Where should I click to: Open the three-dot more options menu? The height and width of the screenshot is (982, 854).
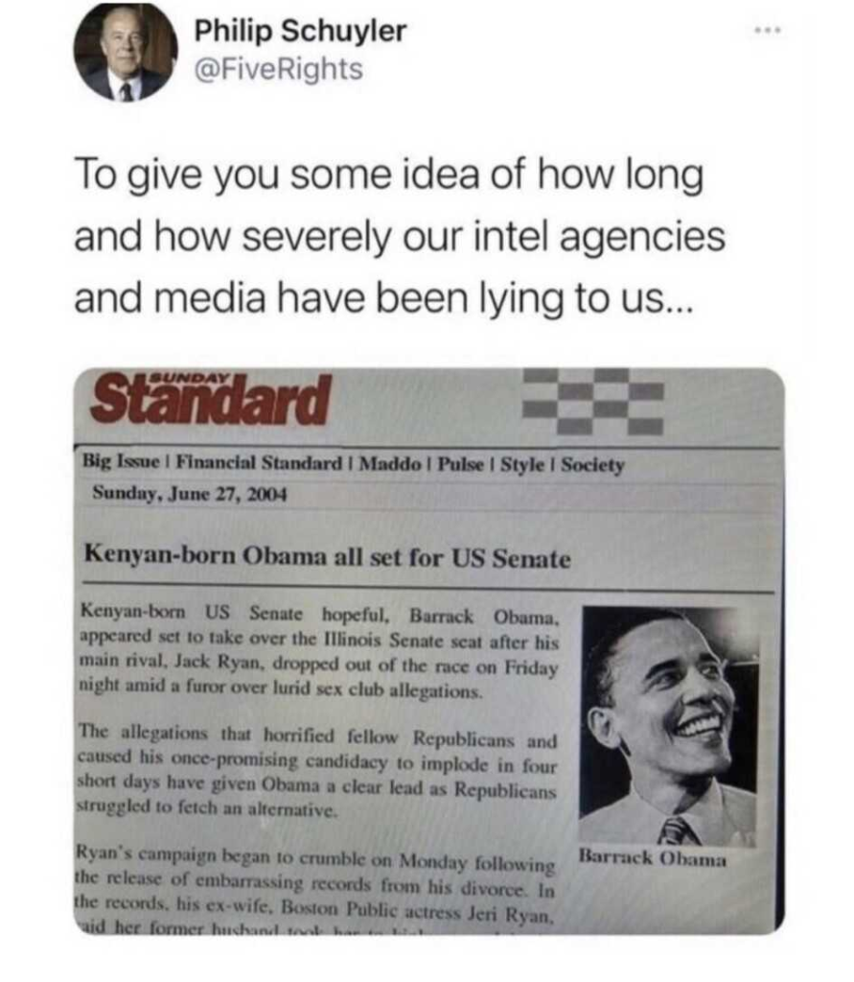(769, 30)
